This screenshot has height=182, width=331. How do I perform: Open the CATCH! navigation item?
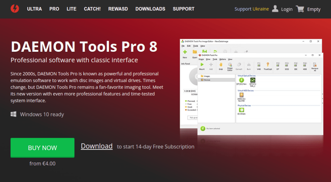92,9
